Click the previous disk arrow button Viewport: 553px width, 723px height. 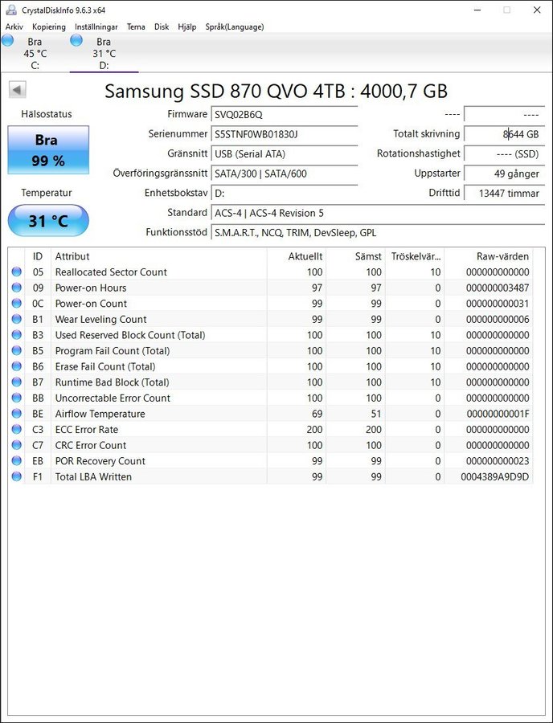[17, 90]
